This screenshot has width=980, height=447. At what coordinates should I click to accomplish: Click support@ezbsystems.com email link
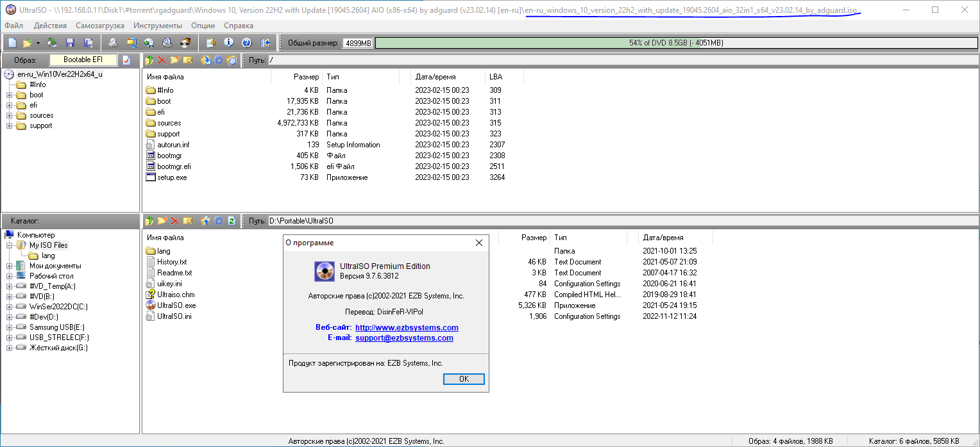point(404,337)
